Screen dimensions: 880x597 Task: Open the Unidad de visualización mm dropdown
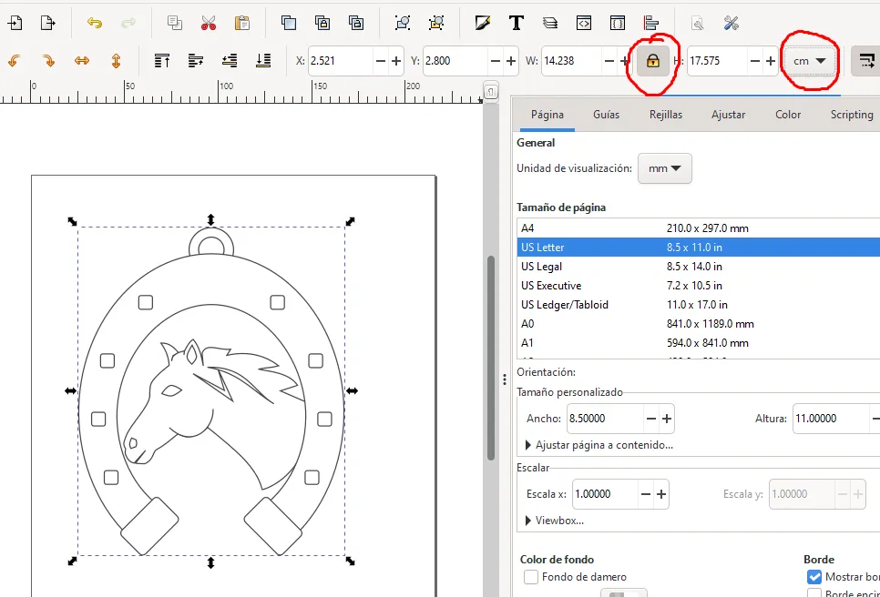[x=665, y=168]
